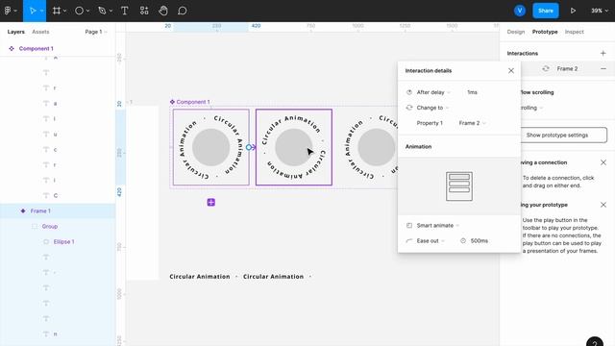Click the Component 1 label on canvas

(192, 102)
